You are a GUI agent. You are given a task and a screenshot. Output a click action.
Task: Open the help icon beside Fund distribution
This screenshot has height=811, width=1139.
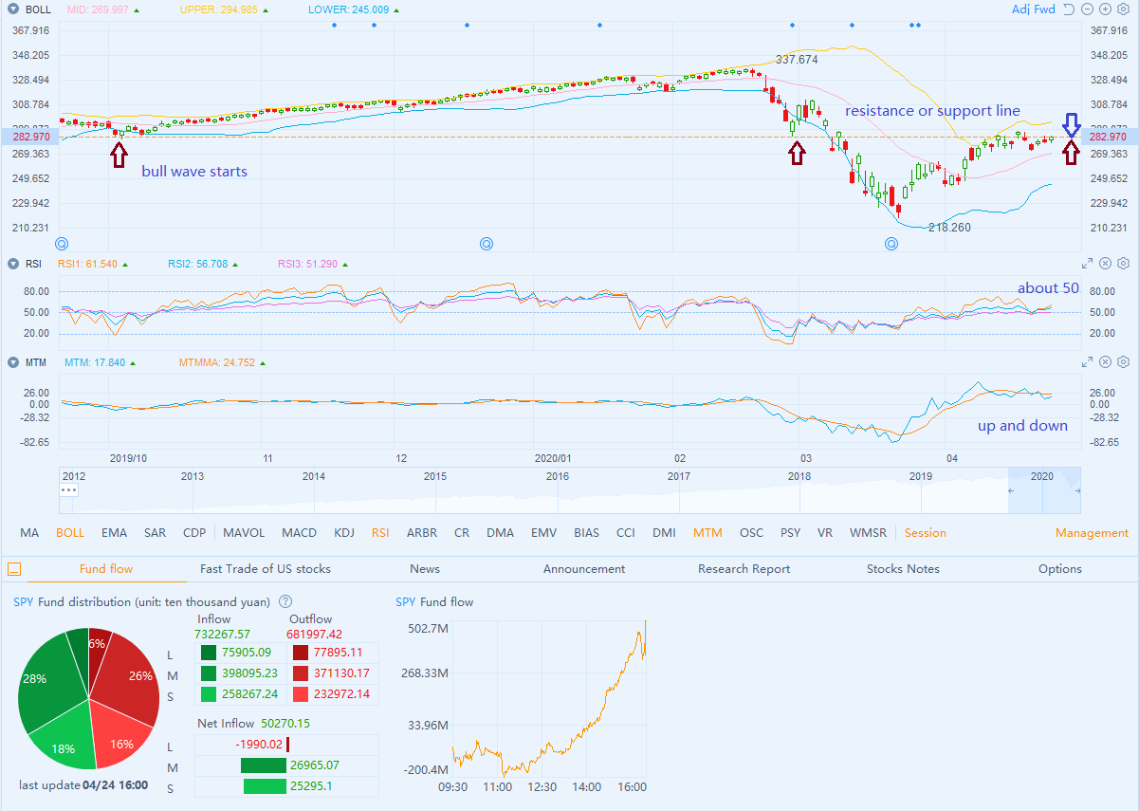(x=285, y=601)
